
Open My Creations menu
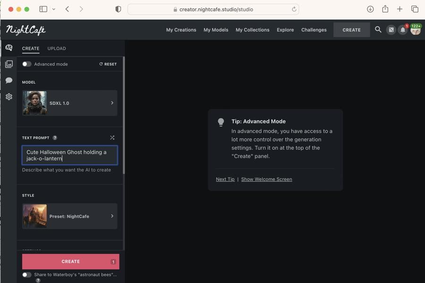click(181, 30)
